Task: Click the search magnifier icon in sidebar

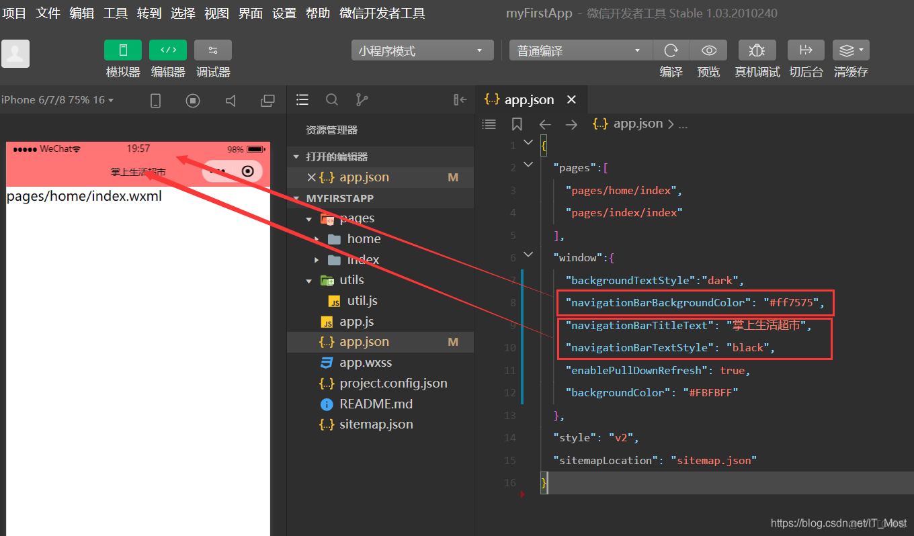Action: [332, 100]
